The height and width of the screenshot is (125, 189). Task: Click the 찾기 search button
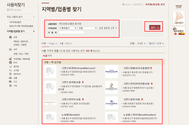point(155,28)
